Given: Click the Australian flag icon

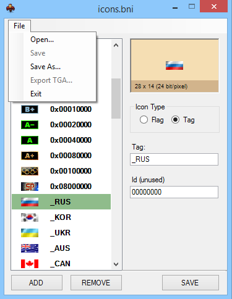Looking at the screenshot, I should (30, 248).
